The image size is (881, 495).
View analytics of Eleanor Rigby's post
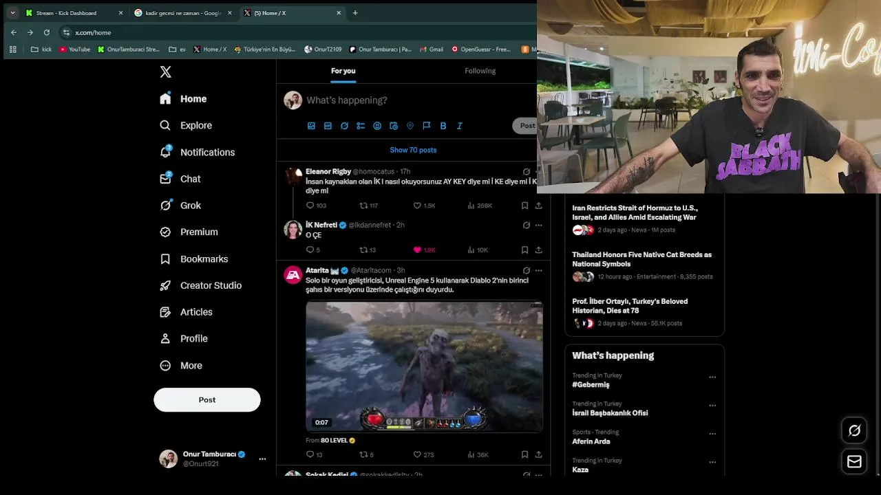point(479,206)
